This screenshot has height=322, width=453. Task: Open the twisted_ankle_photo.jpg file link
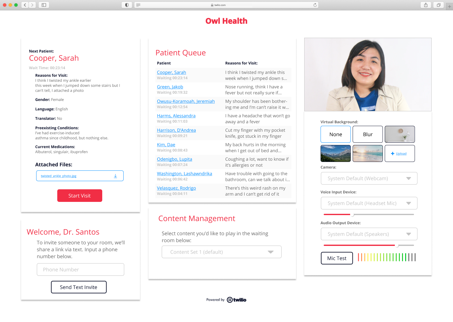pos(59,176)
